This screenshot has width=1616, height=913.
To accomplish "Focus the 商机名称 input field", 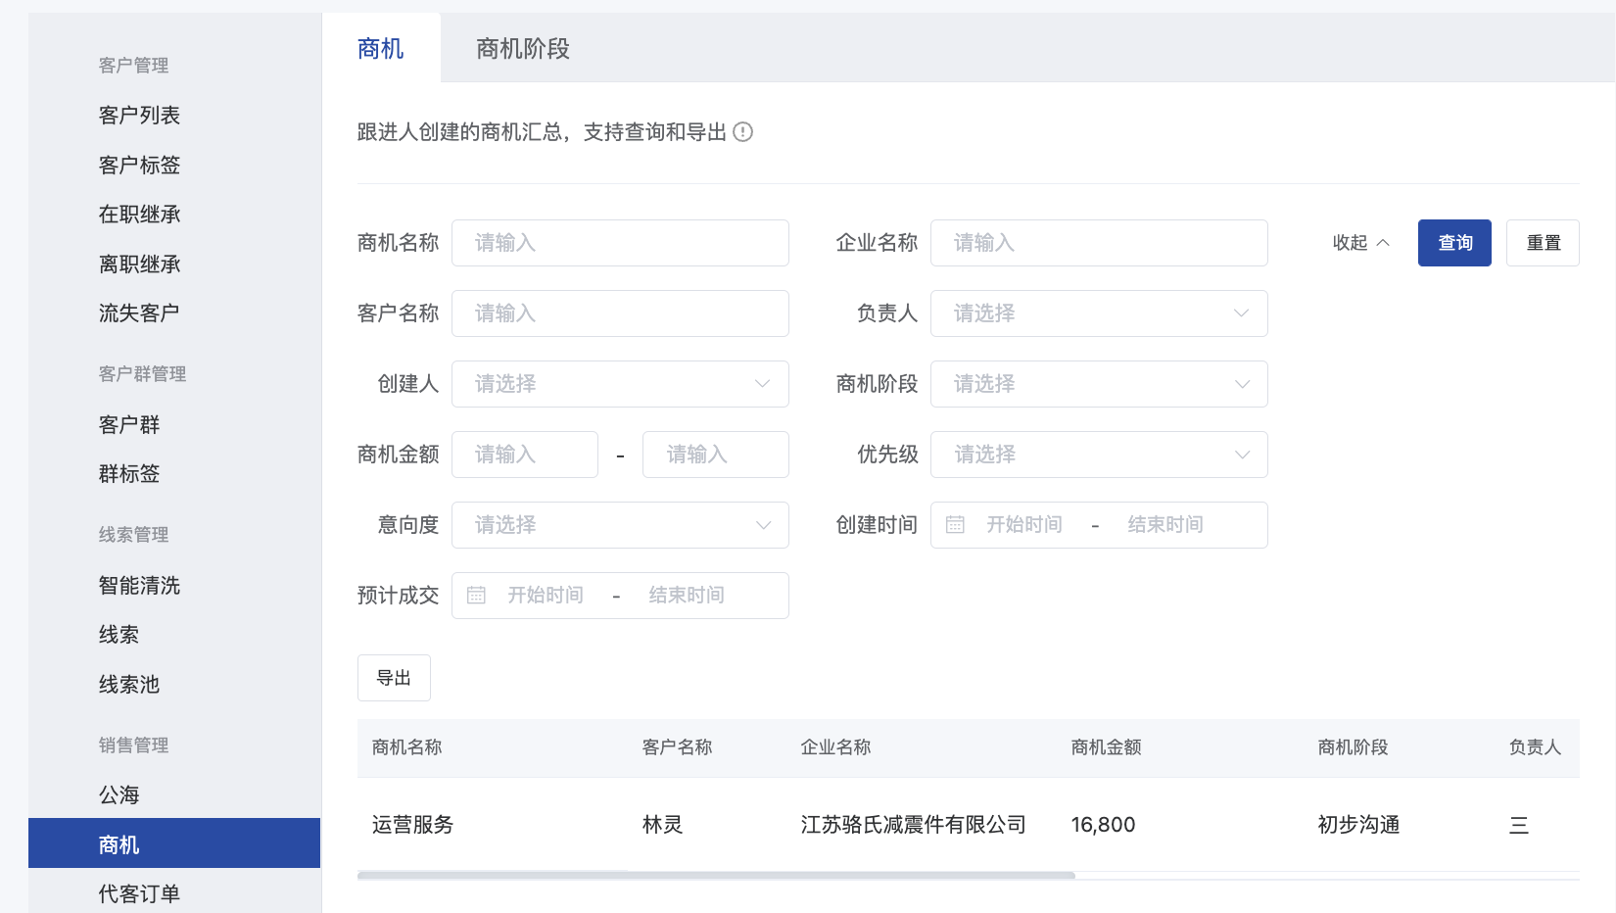I will pos(620,243).
